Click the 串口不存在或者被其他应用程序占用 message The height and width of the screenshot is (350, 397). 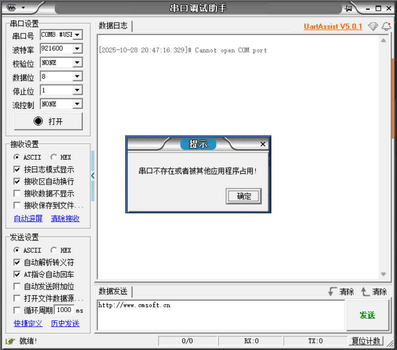(x=198, y=171)
